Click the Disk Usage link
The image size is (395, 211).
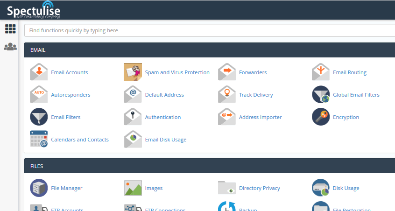(x=346, y=188)
